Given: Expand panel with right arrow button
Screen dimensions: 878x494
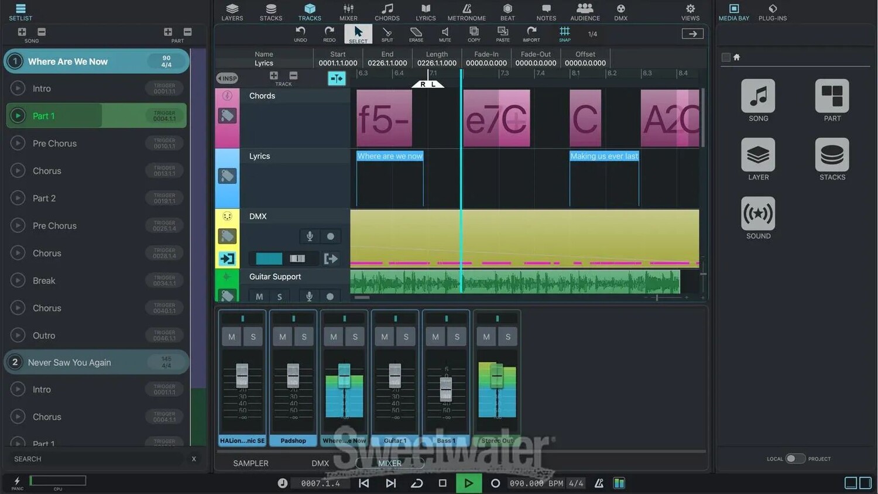Looking at the screenshot, I should (692, 34).
